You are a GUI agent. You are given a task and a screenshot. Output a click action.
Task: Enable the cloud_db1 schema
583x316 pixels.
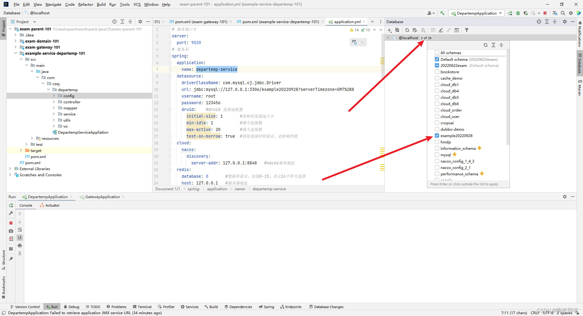pyautogui.click(x=437, y=84)
